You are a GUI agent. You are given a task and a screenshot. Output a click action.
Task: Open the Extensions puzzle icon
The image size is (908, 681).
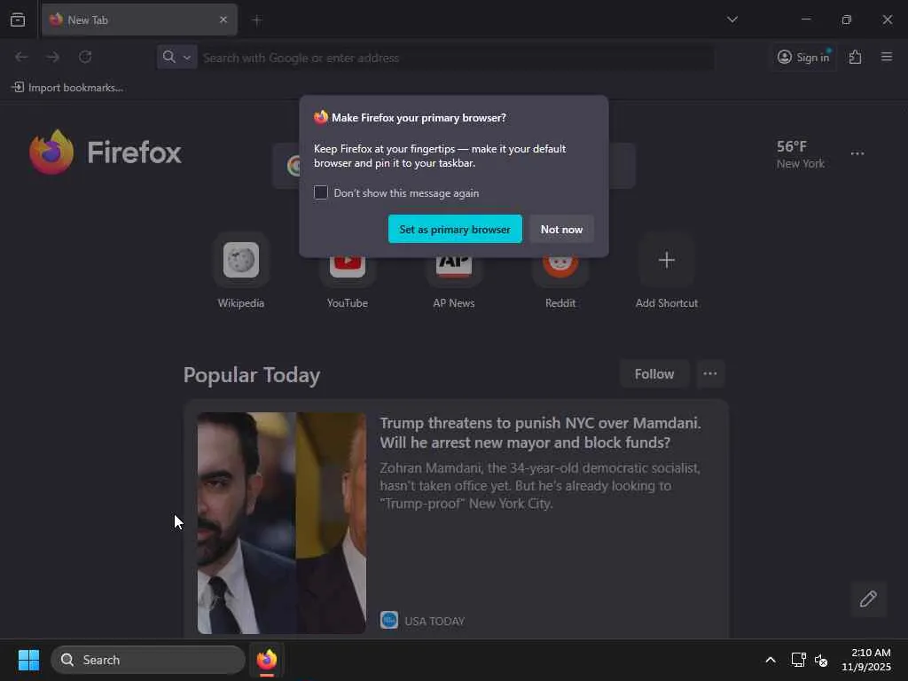pos(855,57)
